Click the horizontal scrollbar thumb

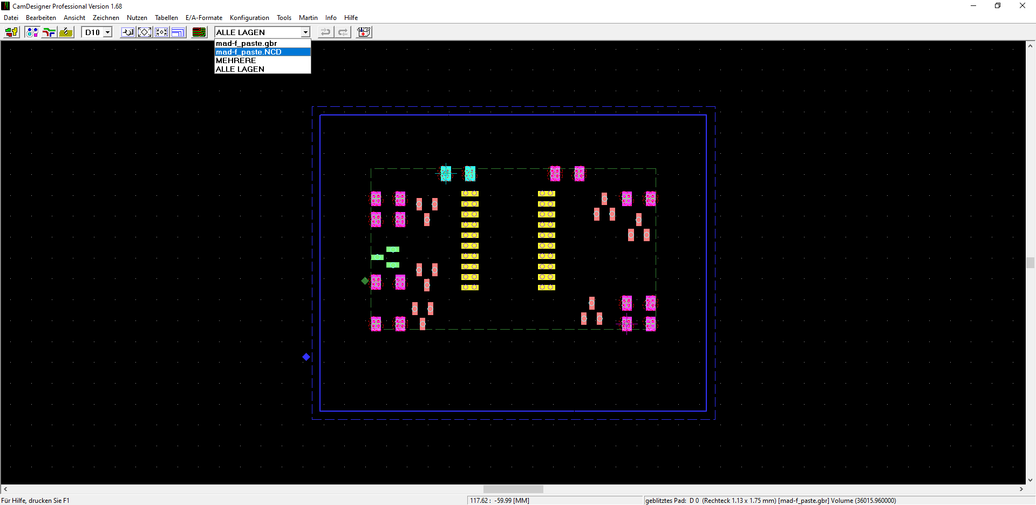[513, 489]
